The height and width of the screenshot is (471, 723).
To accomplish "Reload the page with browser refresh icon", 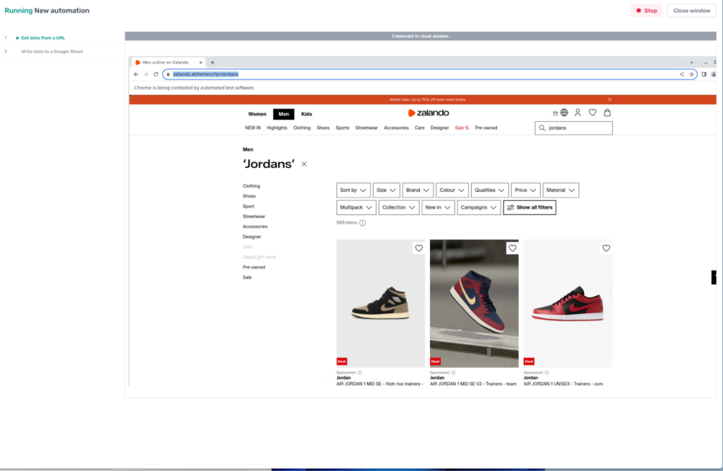I will click(x=155, y=74).
